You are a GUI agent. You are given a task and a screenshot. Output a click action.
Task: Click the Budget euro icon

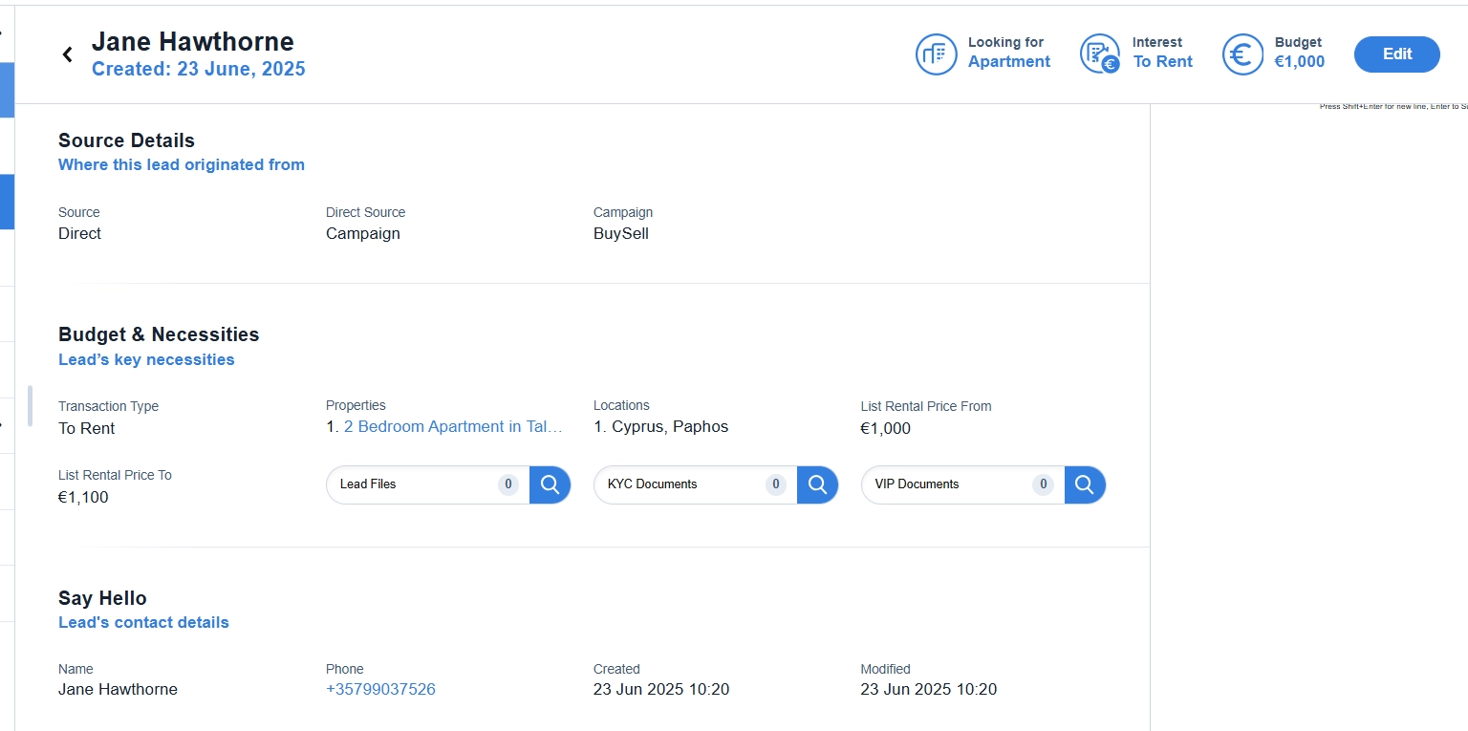coord(1242,54)
